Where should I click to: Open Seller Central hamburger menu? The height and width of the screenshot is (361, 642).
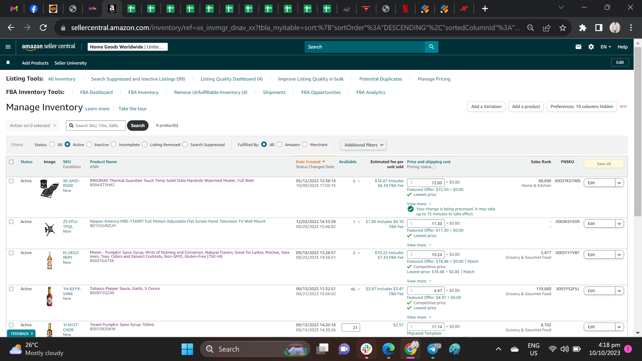(8, 47)
